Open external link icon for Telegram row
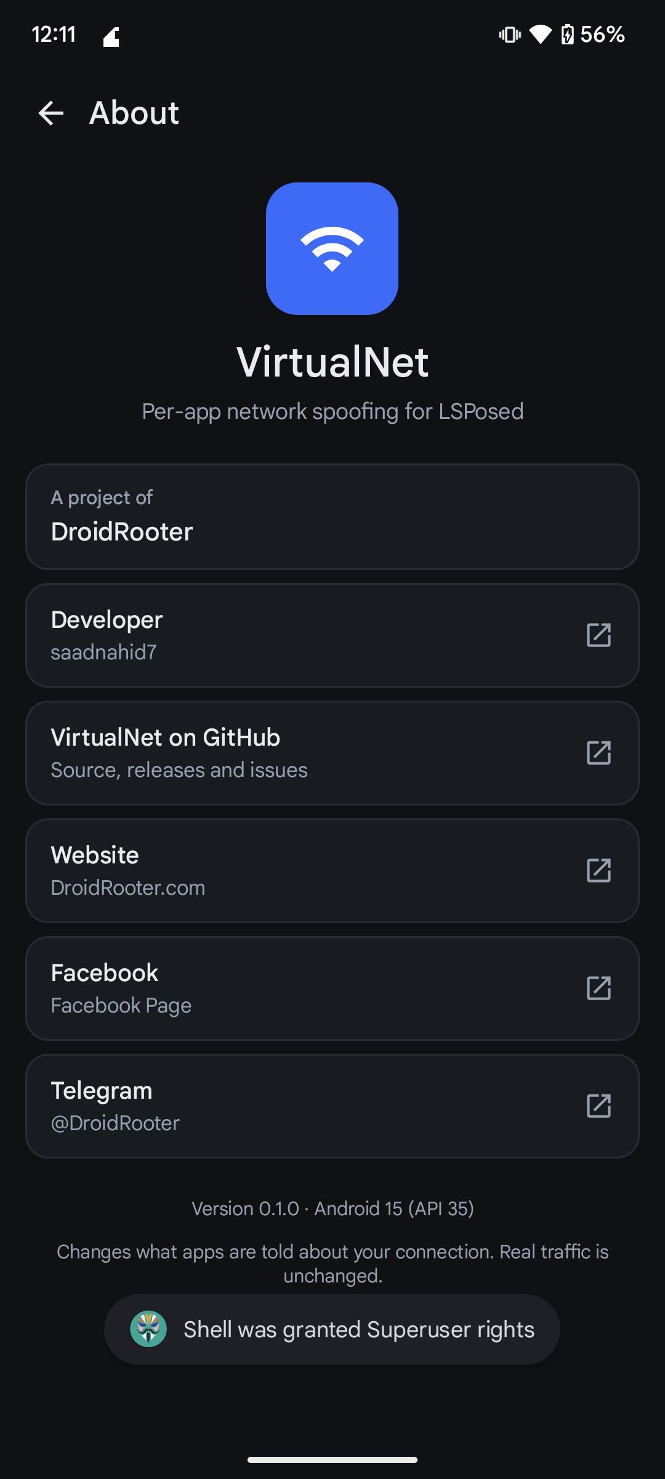The width and height of the screenshot is (665, 1479). pyautogui.click(x=598, y=1106)
